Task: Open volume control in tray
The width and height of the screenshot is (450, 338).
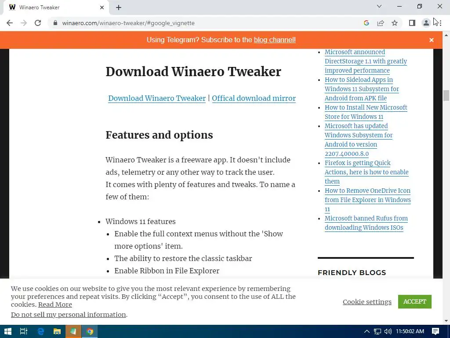Action: click(x=388, y=331)
